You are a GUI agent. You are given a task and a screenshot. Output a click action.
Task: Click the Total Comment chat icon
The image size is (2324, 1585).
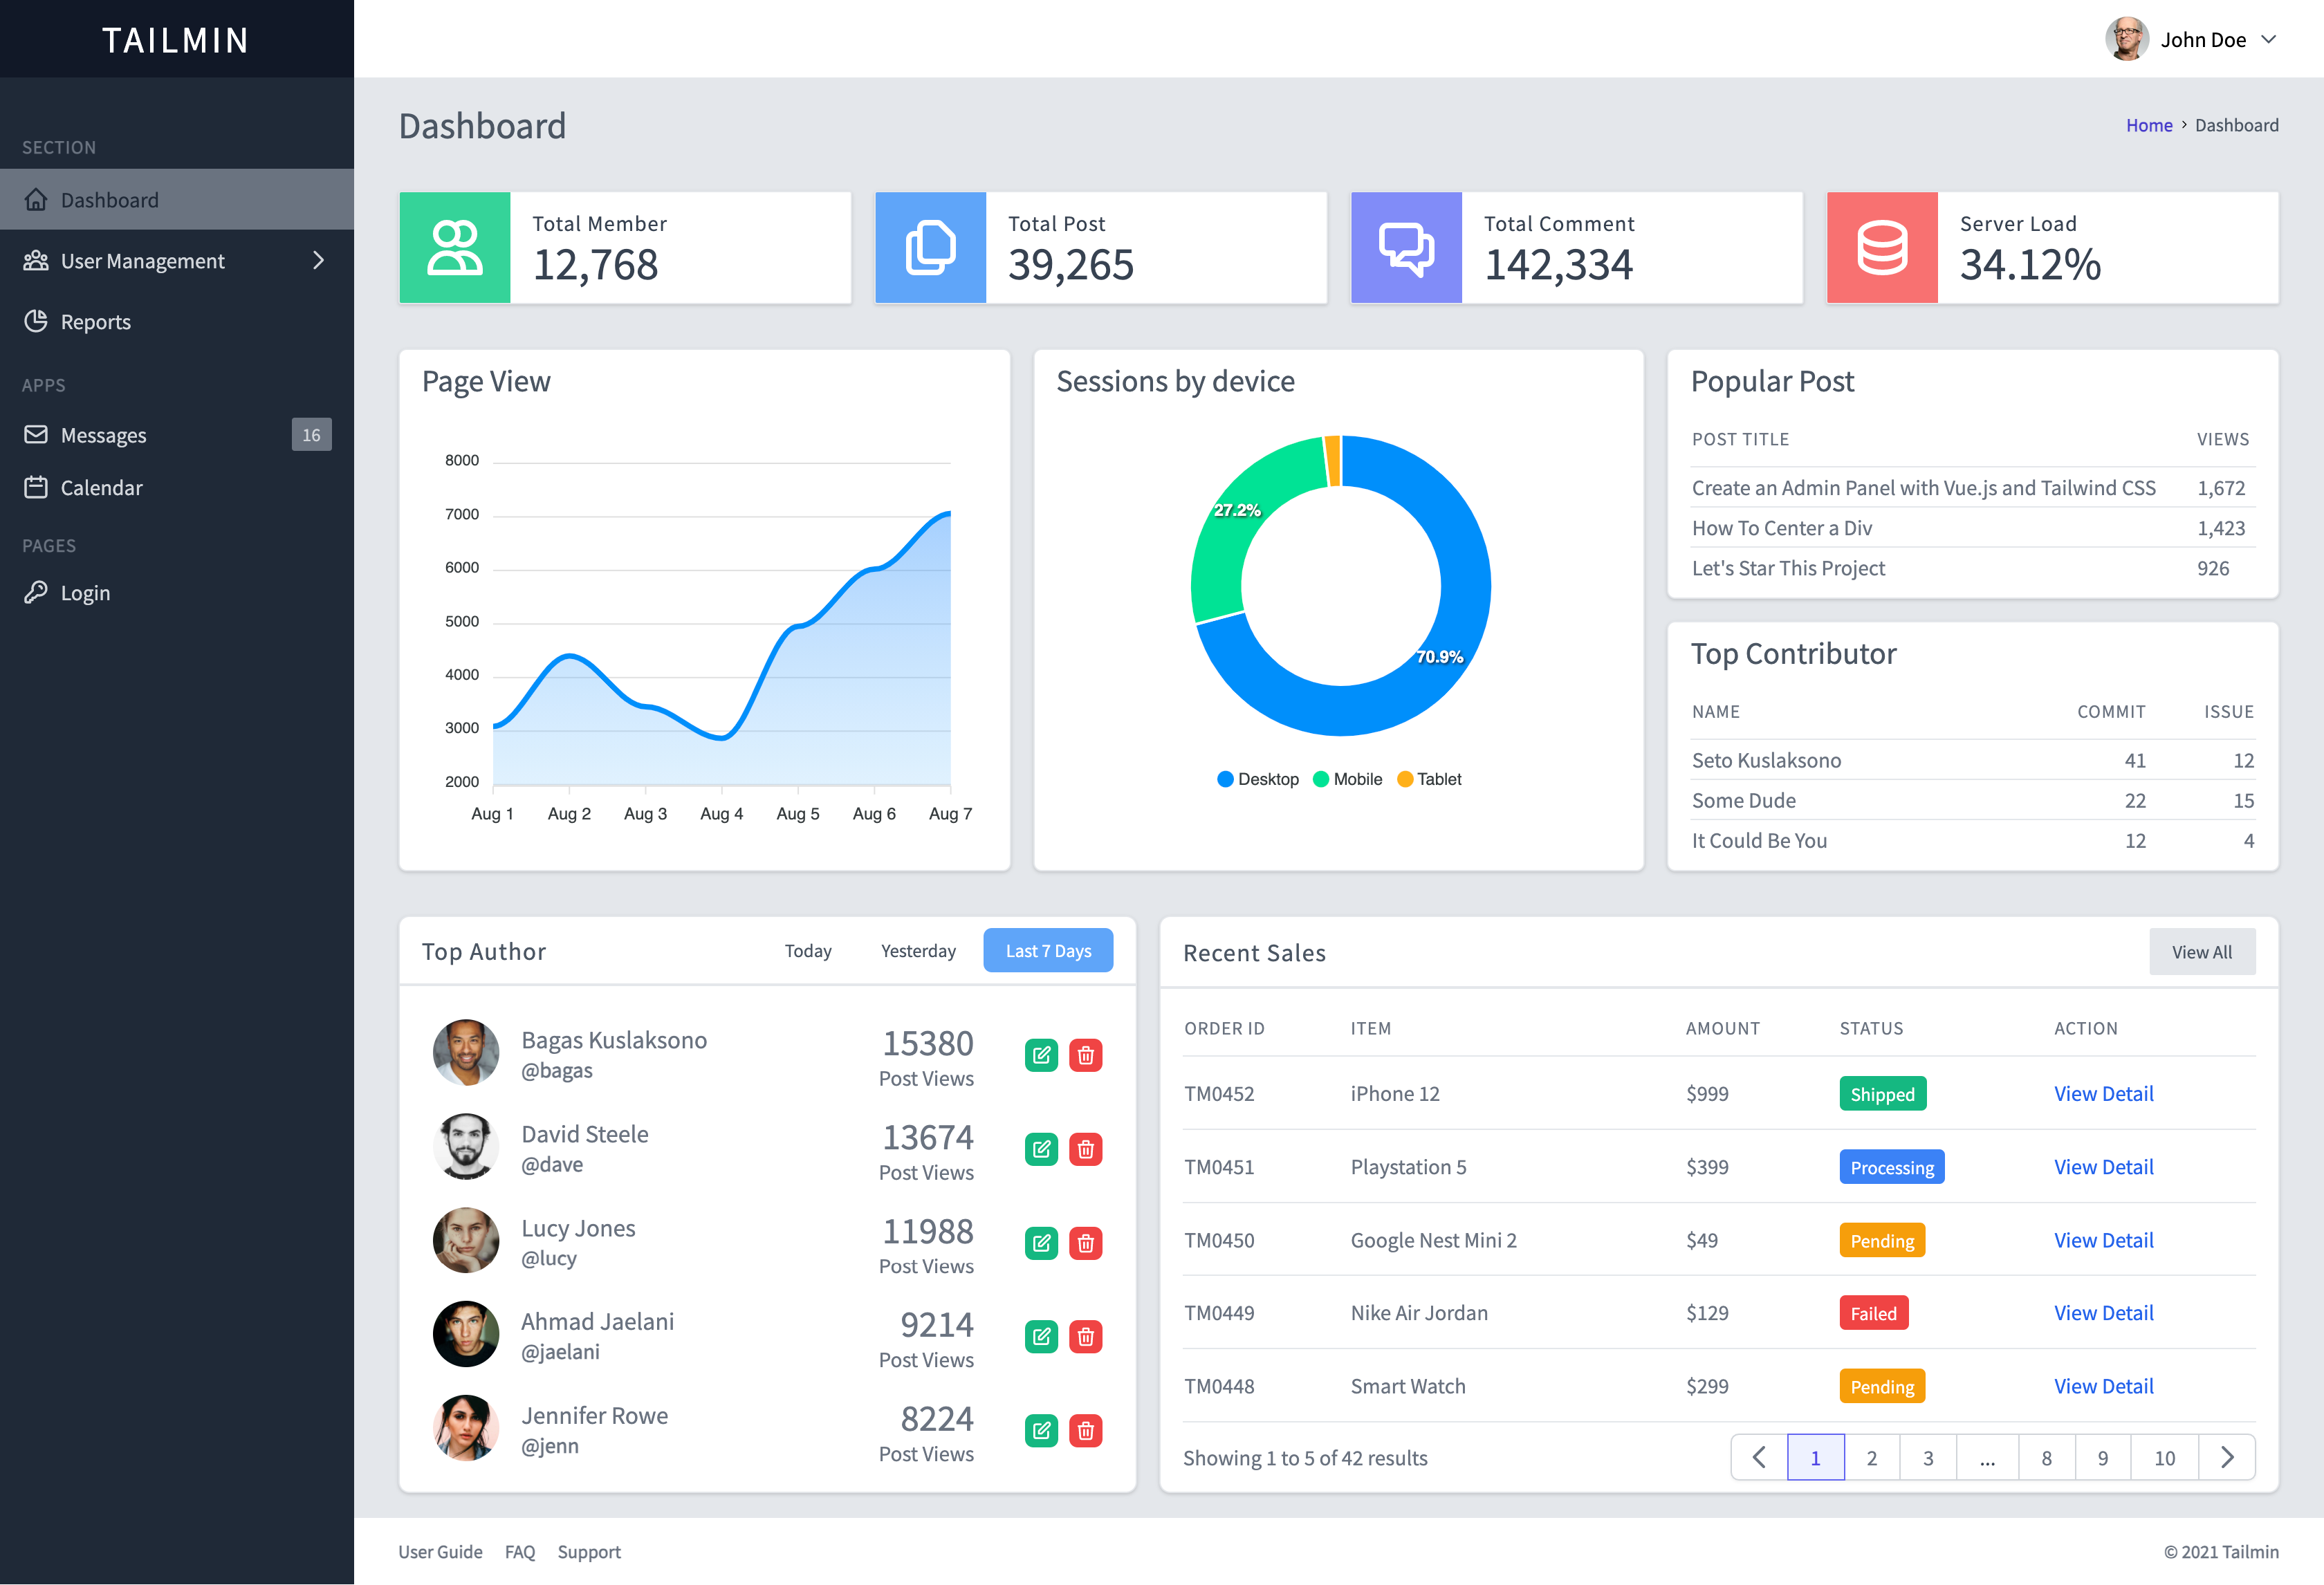coord(1405,247)
